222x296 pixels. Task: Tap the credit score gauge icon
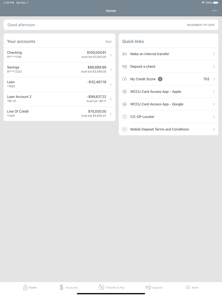(x=125, y=79)
